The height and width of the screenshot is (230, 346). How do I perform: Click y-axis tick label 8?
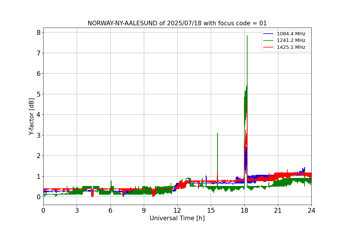38,32
